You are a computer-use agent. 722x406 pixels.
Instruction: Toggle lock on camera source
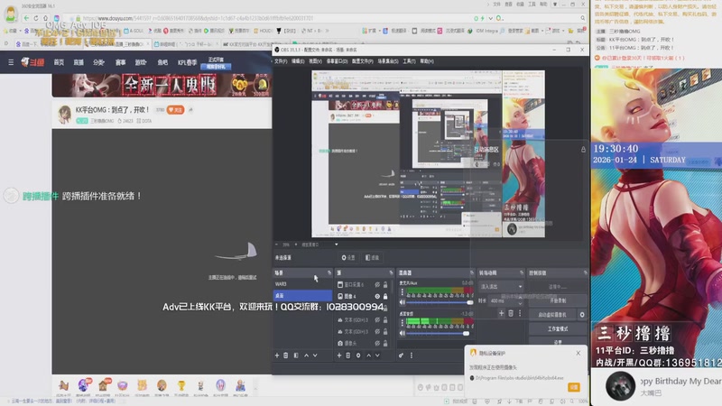point(385,344)
